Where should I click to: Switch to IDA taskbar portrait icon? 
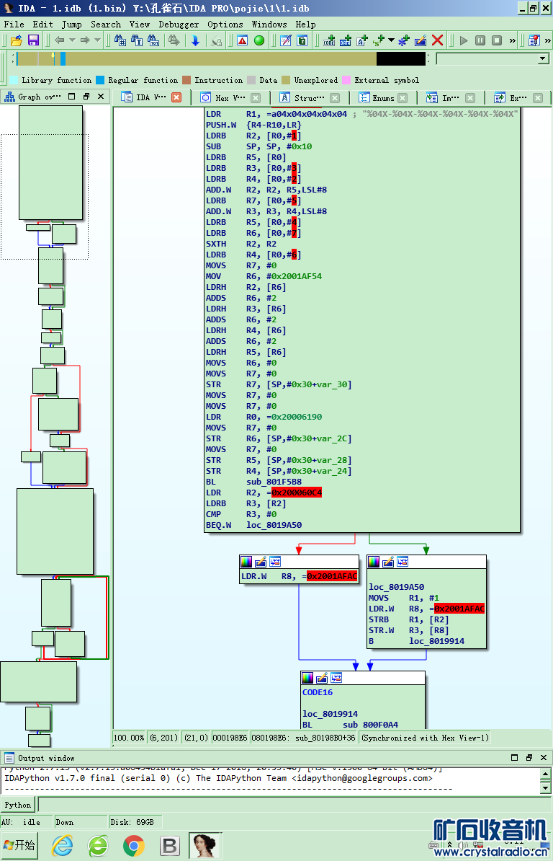(x=205, y=846)
